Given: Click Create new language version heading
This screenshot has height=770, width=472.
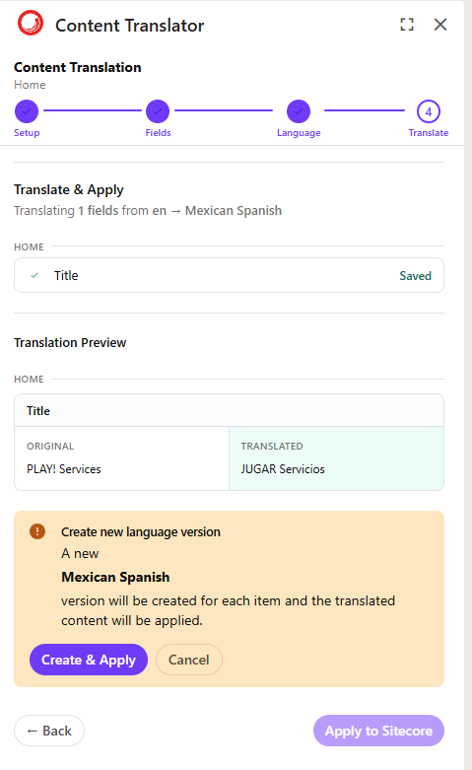Looking at the screenshot, I should [x=141, y=531].
